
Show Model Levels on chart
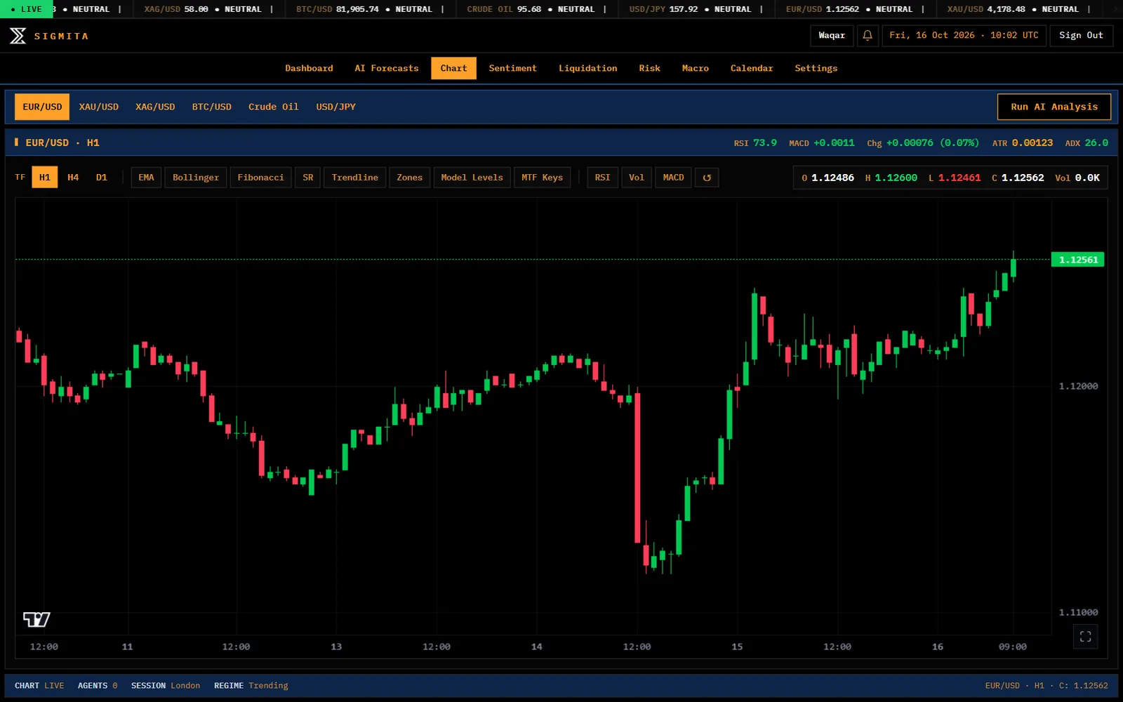pyautogui.click(x=472, y=178)
